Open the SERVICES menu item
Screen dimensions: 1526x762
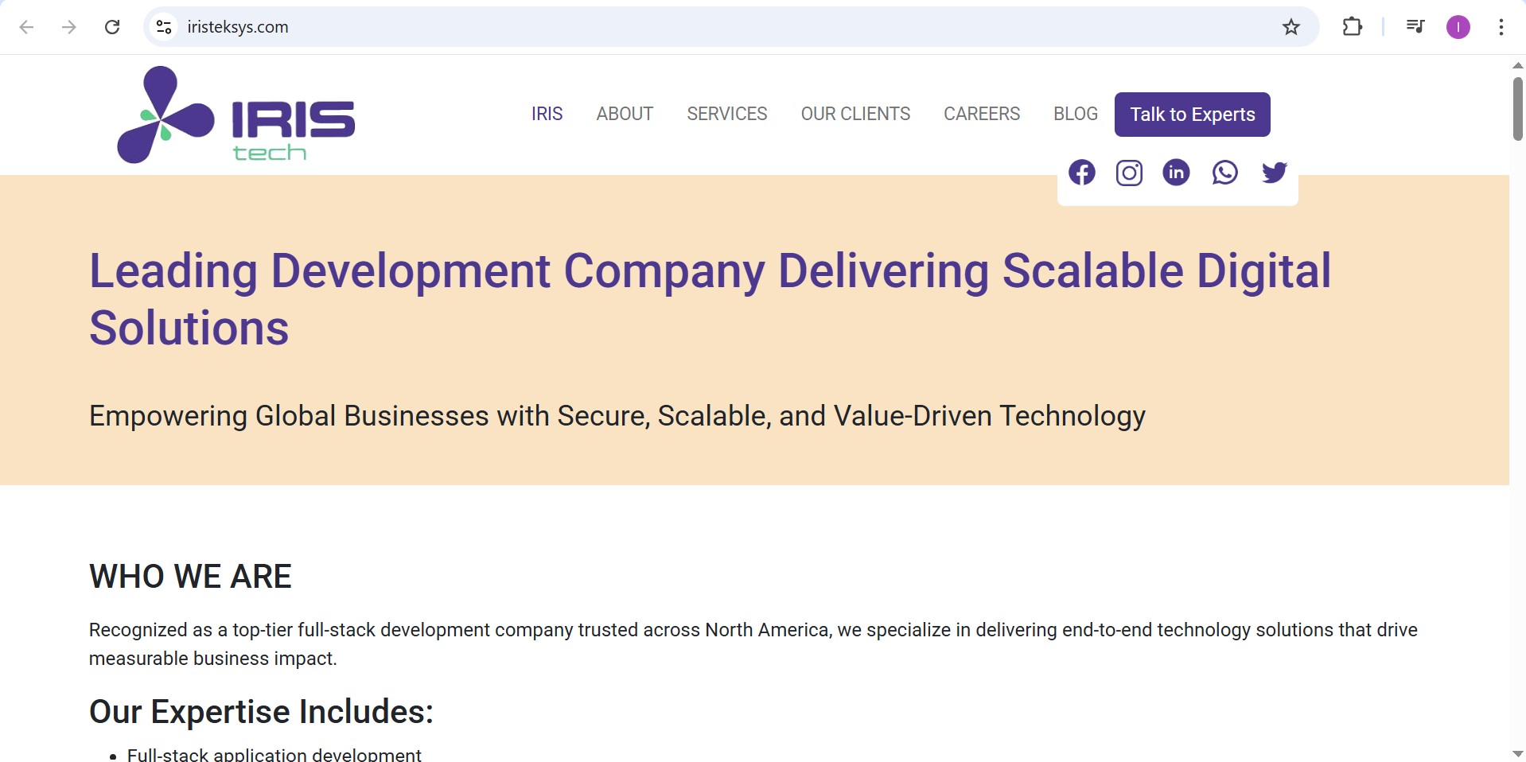tap(726, 114)
